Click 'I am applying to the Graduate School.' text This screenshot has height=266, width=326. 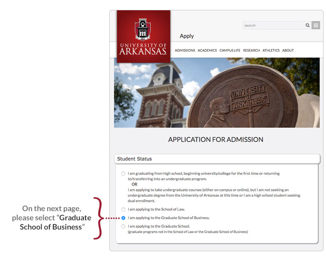(x=159, y=226)
